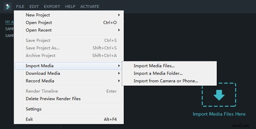Screen dimensions: 256x129
Task: Click the import download arrow icon
Action: 219,95
